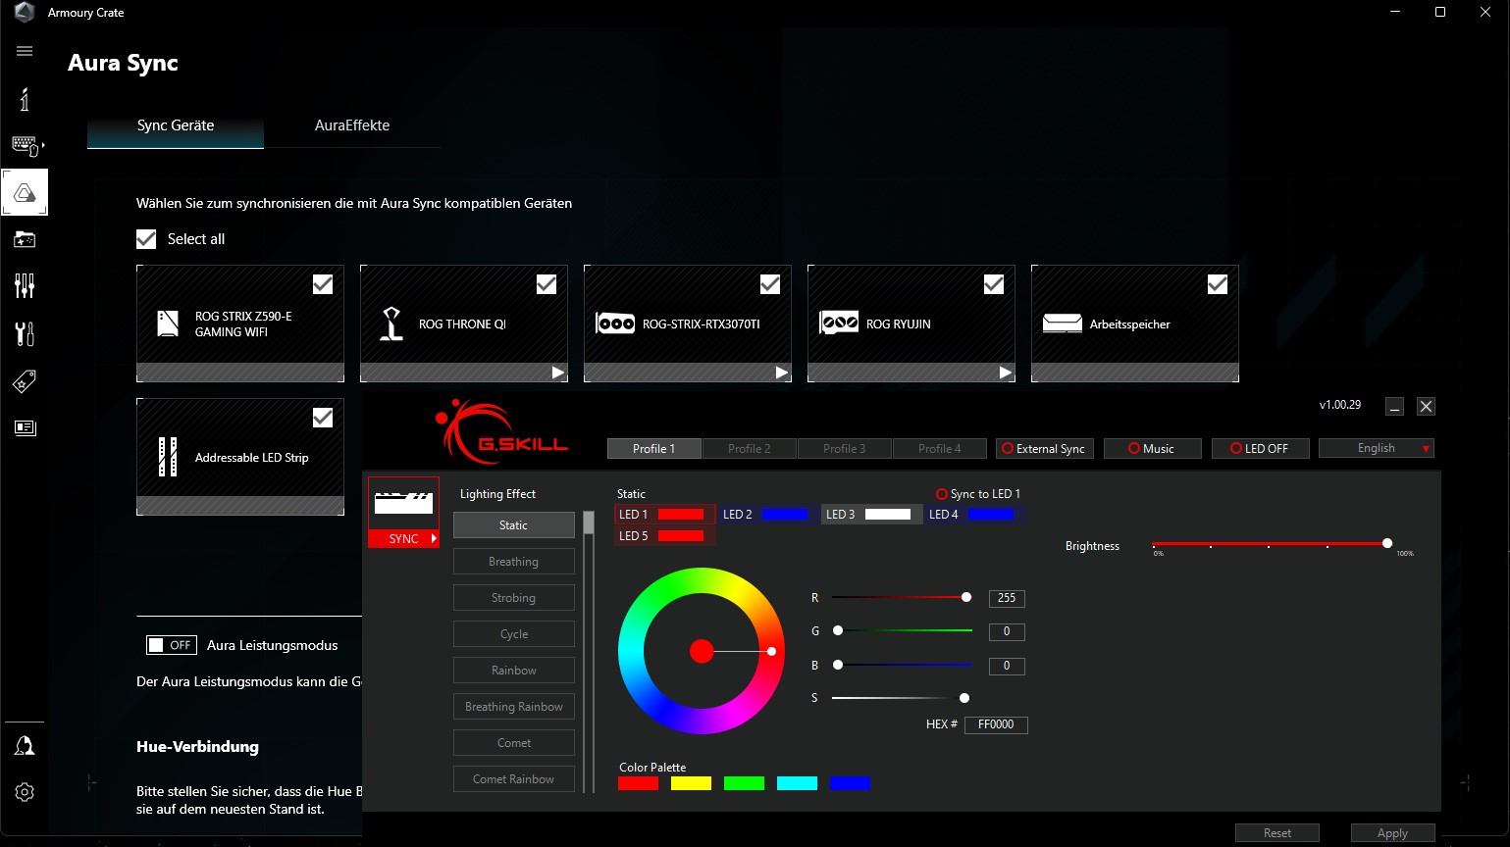Pick yellow from the Color Palette

click(691, 783)
